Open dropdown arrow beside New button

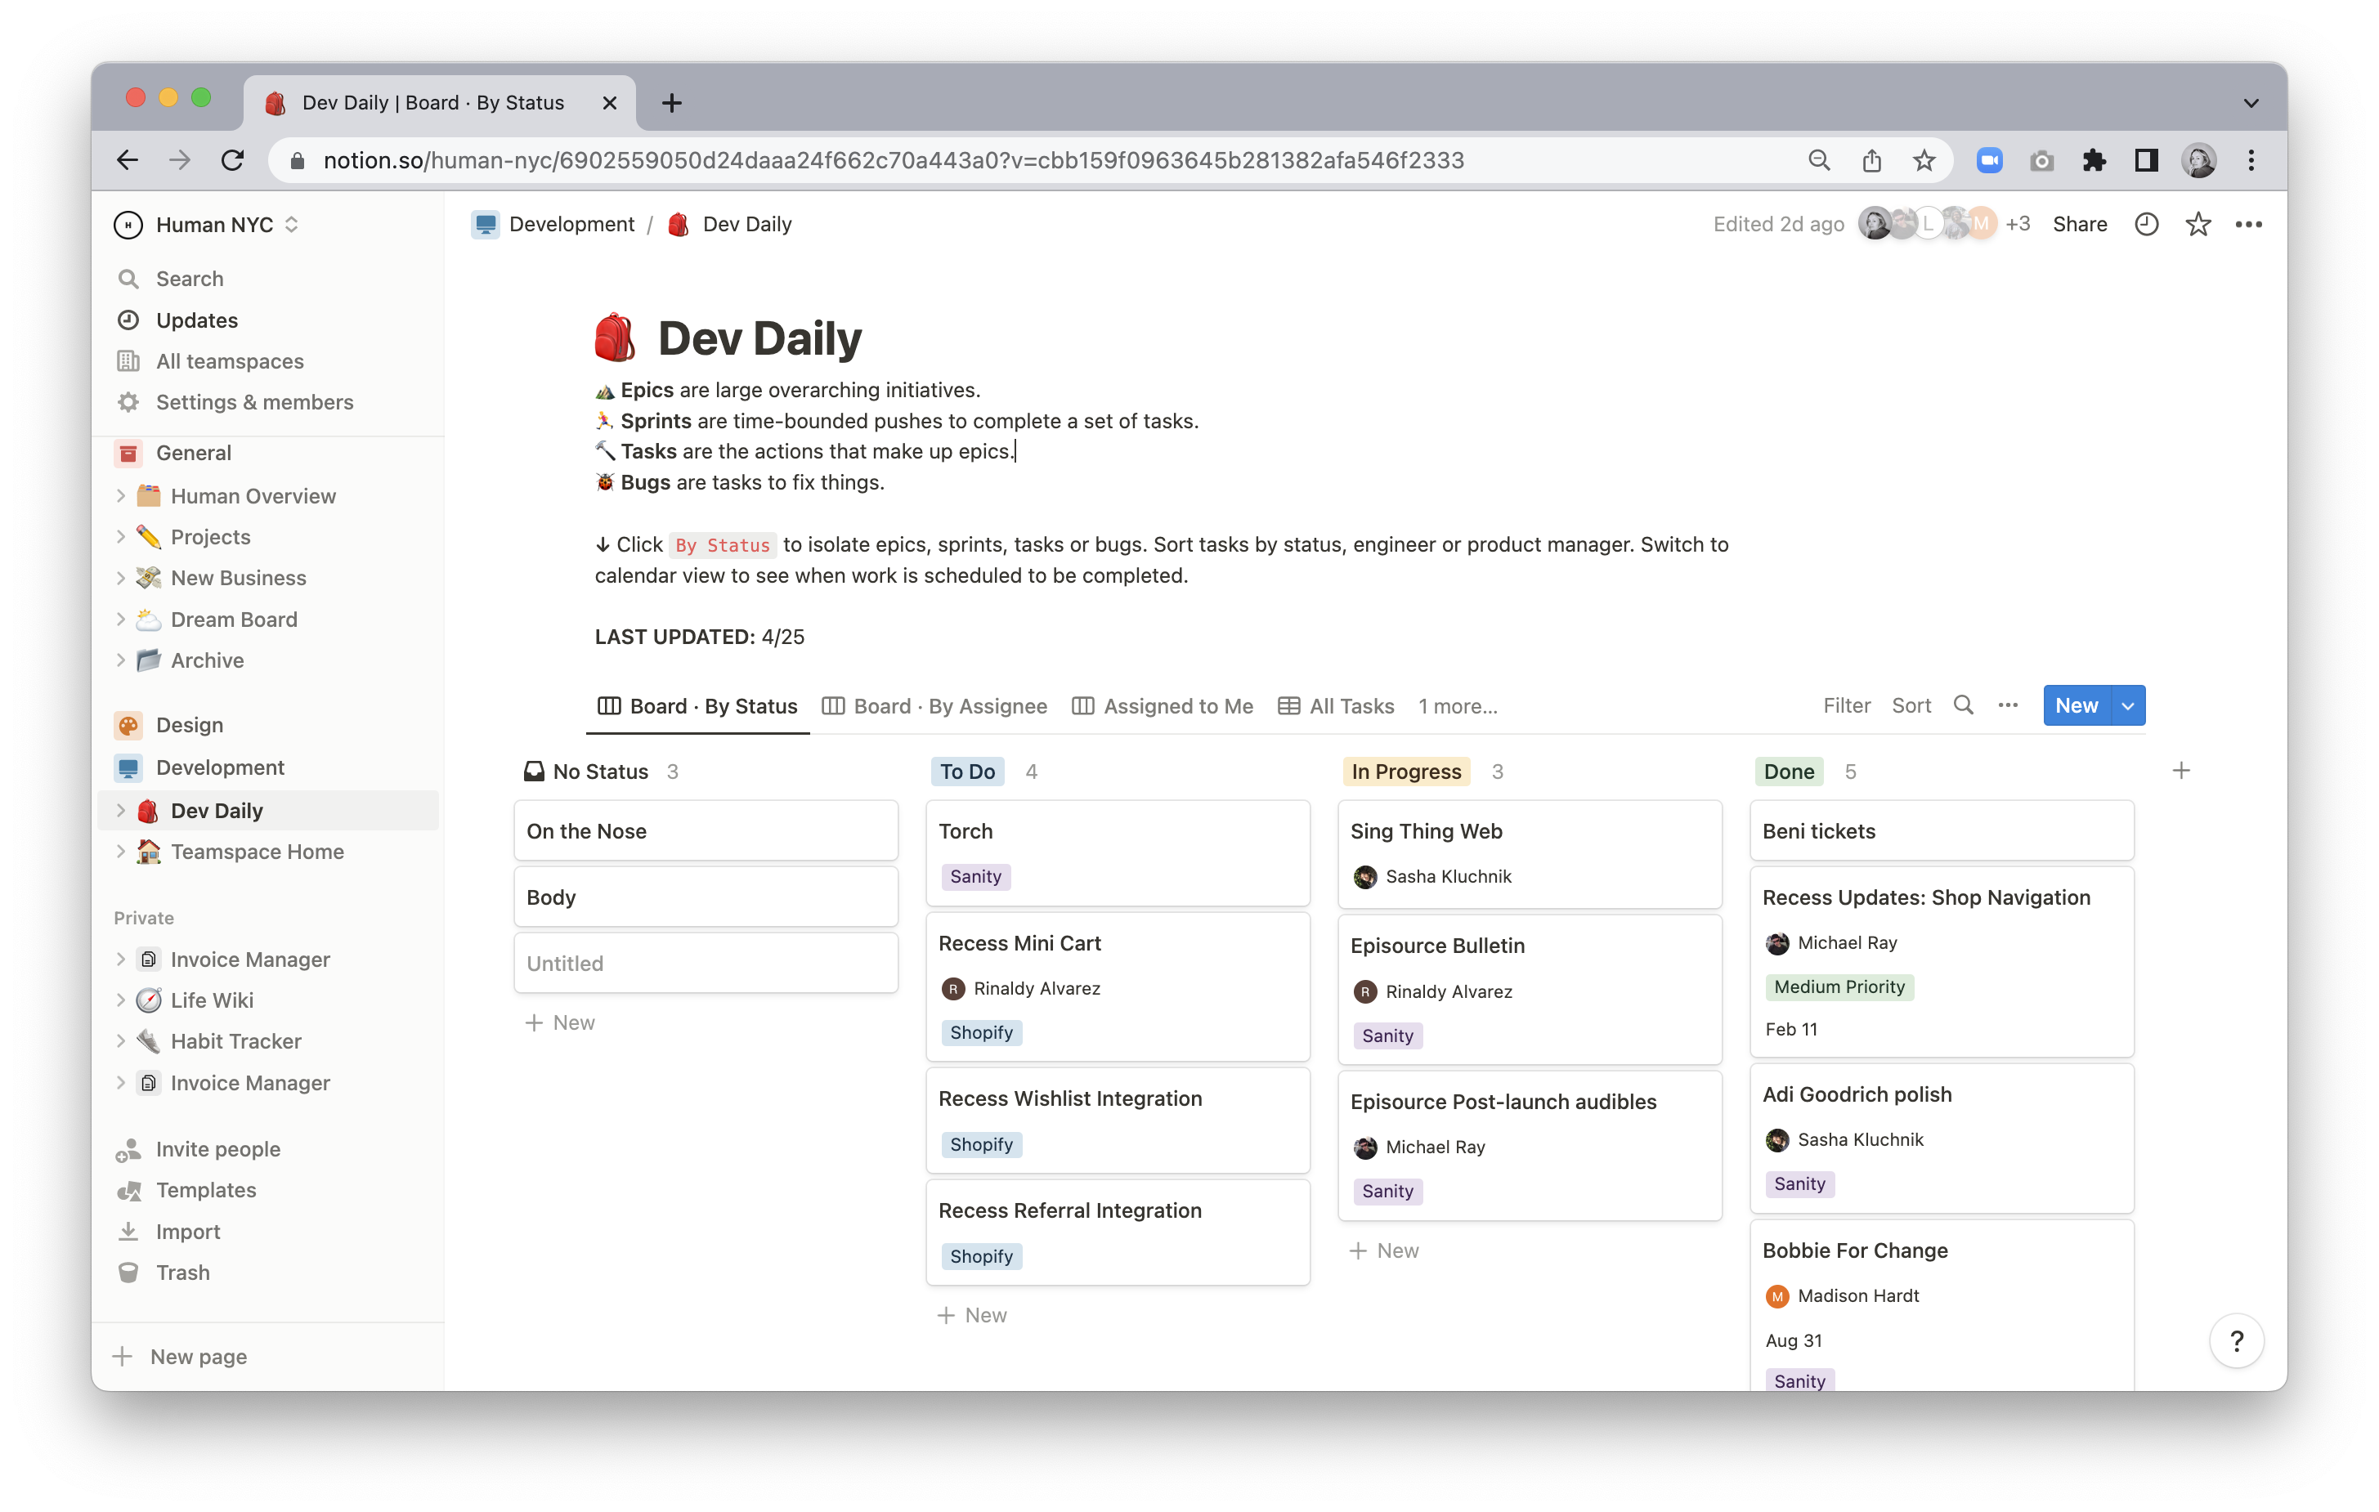2128,705
